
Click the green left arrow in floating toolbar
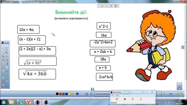pos(3,74)
